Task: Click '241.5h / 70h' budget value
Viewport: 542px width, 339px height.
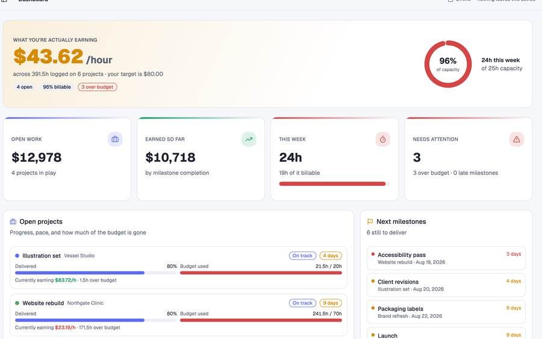Action: click(x=328, y=314)
